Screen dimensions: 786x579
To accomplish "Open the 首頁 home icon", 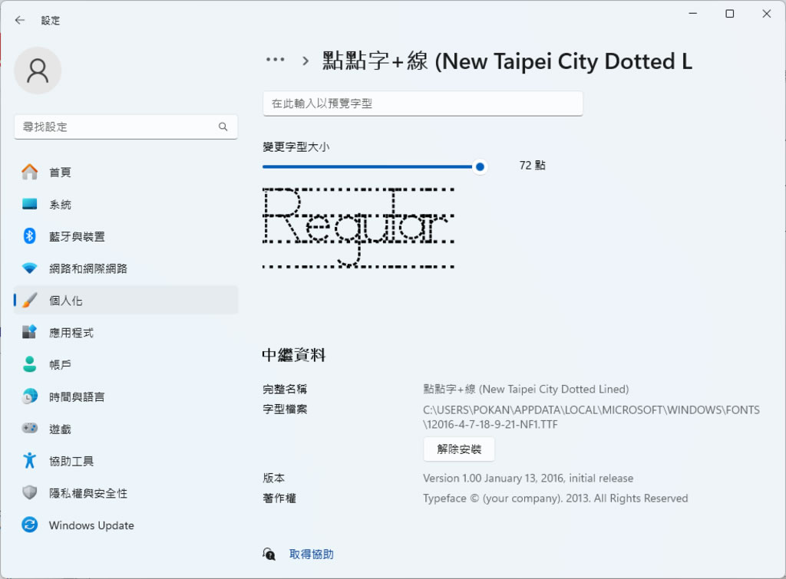I will [30, 173].
